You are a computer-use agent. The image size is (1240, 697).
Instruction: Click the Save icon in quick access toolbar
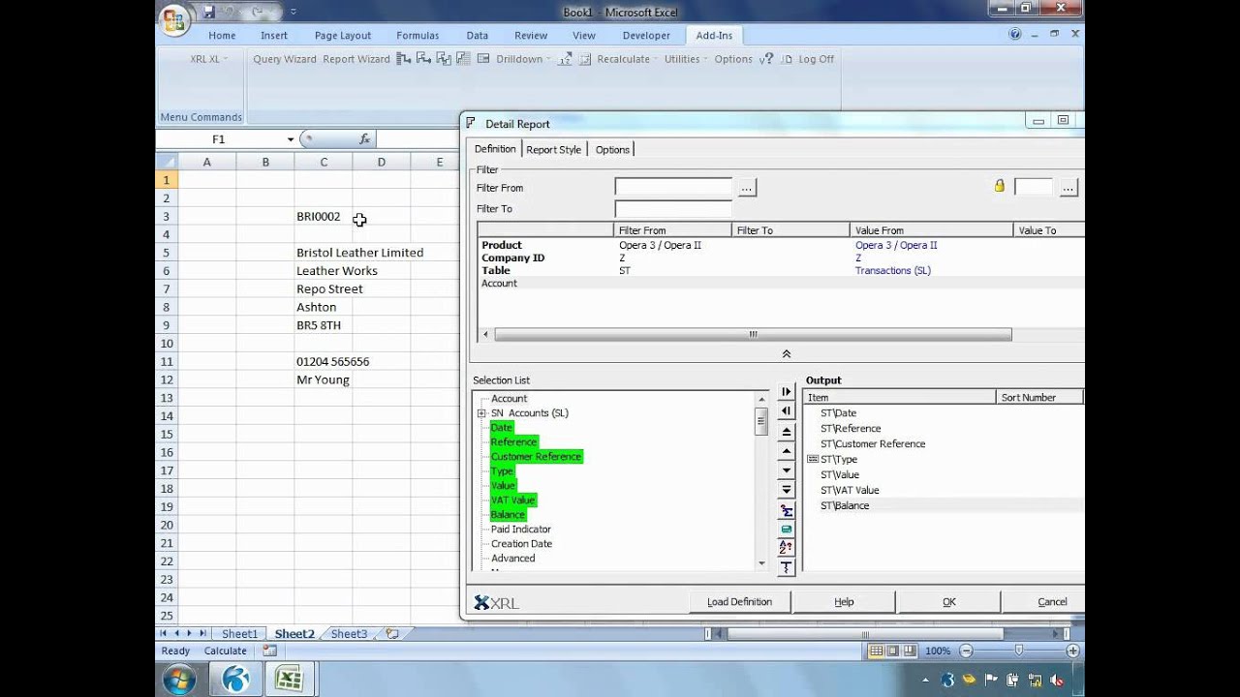click(x=208, y=13)
